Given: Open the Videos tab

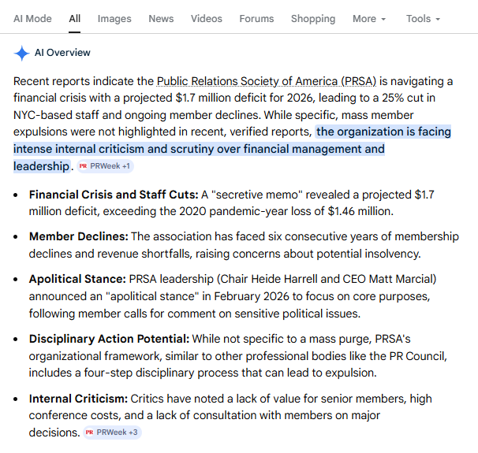Looking at the screenshot, I should pyautogui.click(x=206, y=18).
